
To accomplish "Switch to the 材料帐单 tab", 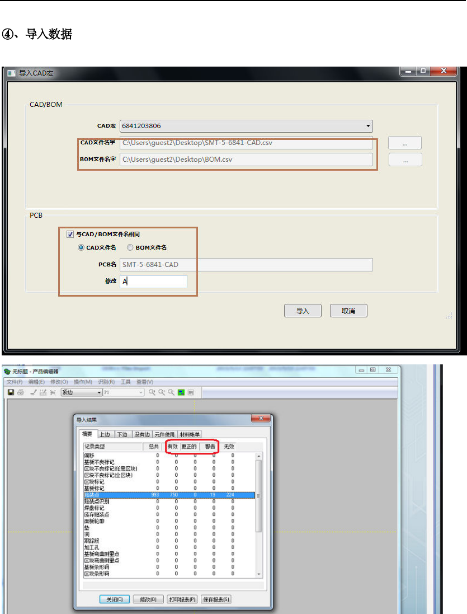I will (190, 435).
